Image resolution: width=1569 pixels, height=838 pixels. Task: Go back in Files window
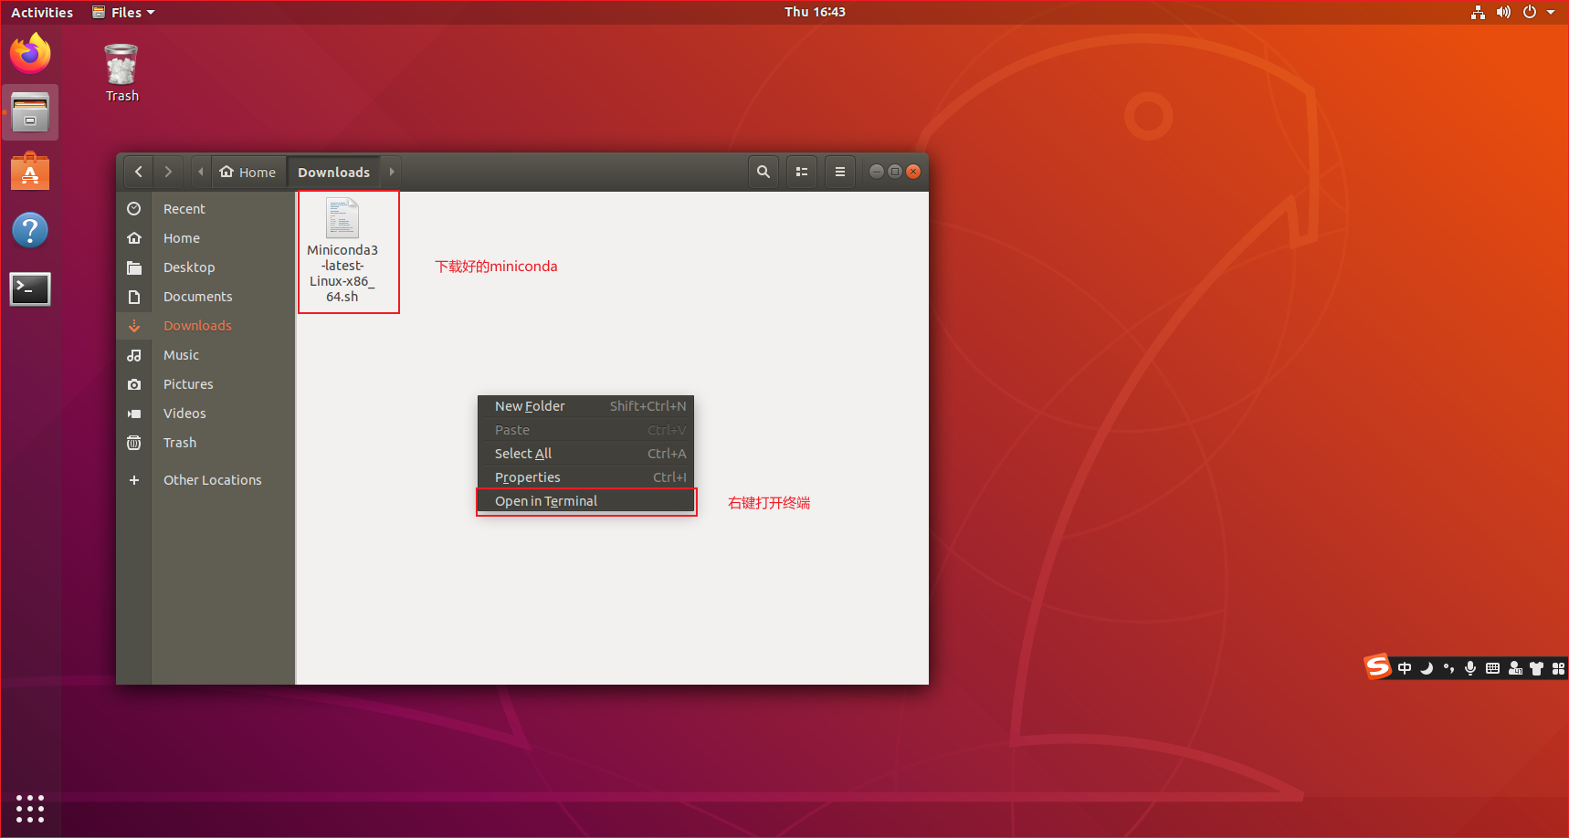pos(138,172)
